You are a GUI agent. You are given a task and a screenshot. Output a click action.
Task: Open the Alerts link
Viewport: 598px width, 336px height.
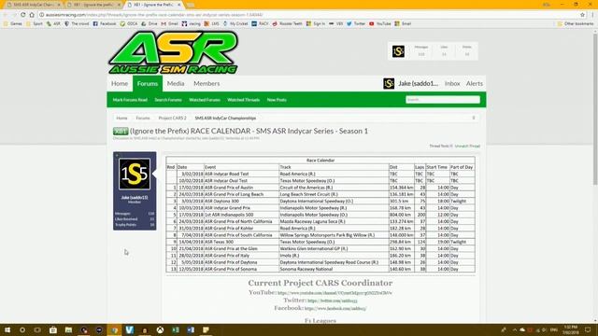click(475, 83)
